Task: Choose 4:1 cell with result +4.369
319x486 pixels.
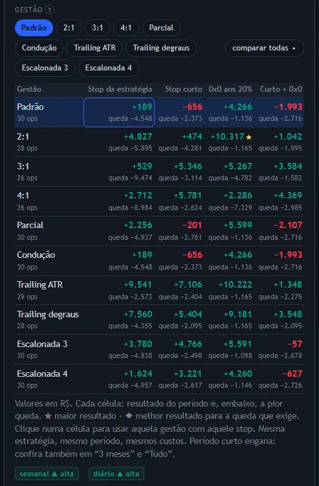Action: point(280,201)
